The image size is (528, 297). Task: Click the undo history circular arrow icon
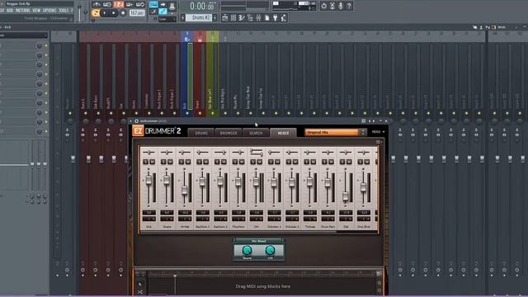pyautogui.click(x=323, y=6)
